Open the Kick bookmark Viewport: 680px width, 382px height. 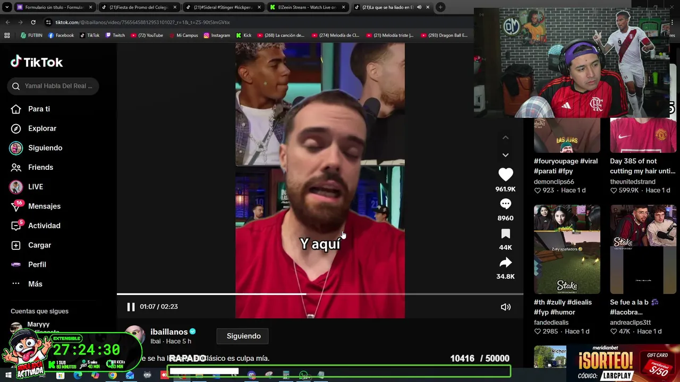(x=243, y=36)
